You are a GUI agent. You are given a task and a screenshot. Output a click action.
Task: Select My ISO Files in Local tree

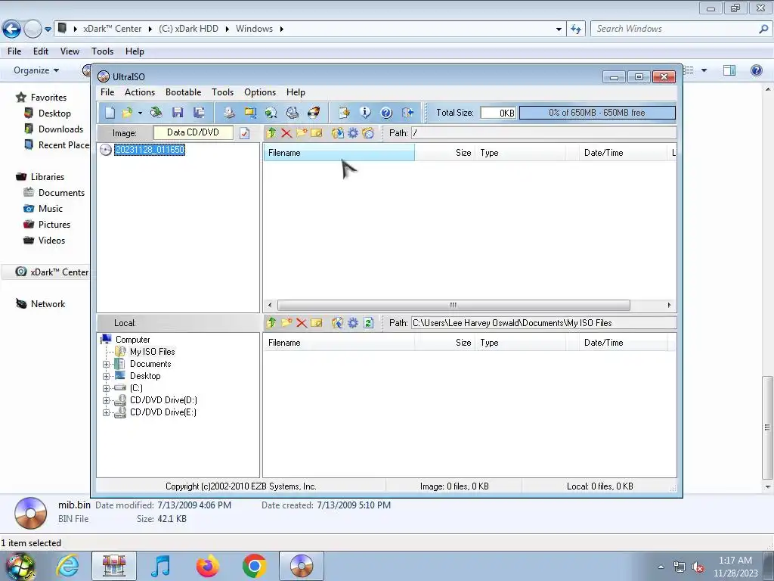pos(152,352)
